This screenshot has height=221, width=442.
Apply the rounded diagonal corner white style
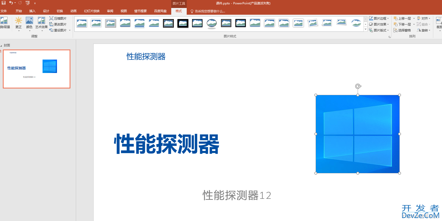(269, 23)
